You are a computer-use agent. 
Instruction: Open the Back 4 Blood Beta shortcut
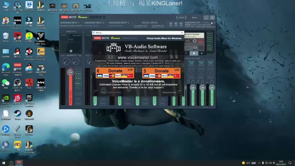pyautogui.click(x=29, y=54)
